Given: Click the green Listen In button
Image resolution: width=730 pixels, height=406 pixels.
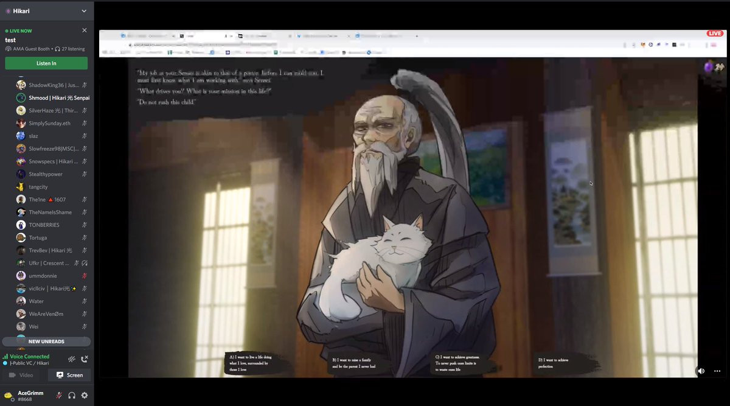Looking at the screenshot, I should pos(46,63).
